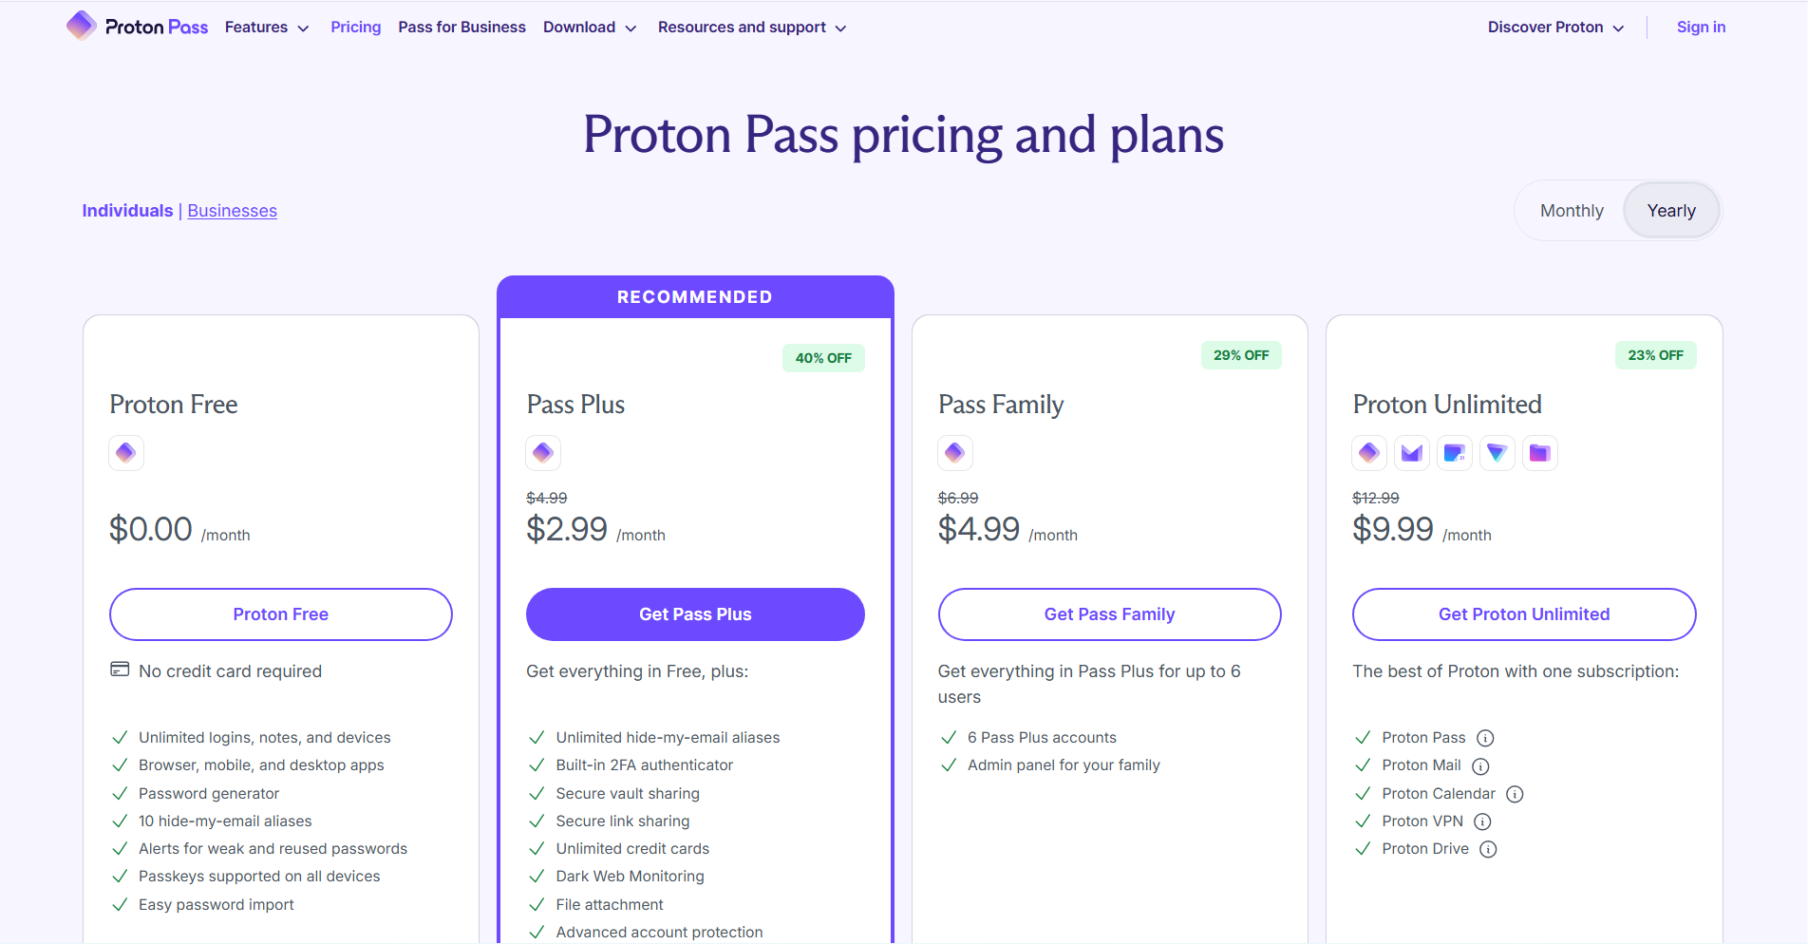The image size is (1808, 944).
Task: Expand the Features menu
Action: click(266, 27)
